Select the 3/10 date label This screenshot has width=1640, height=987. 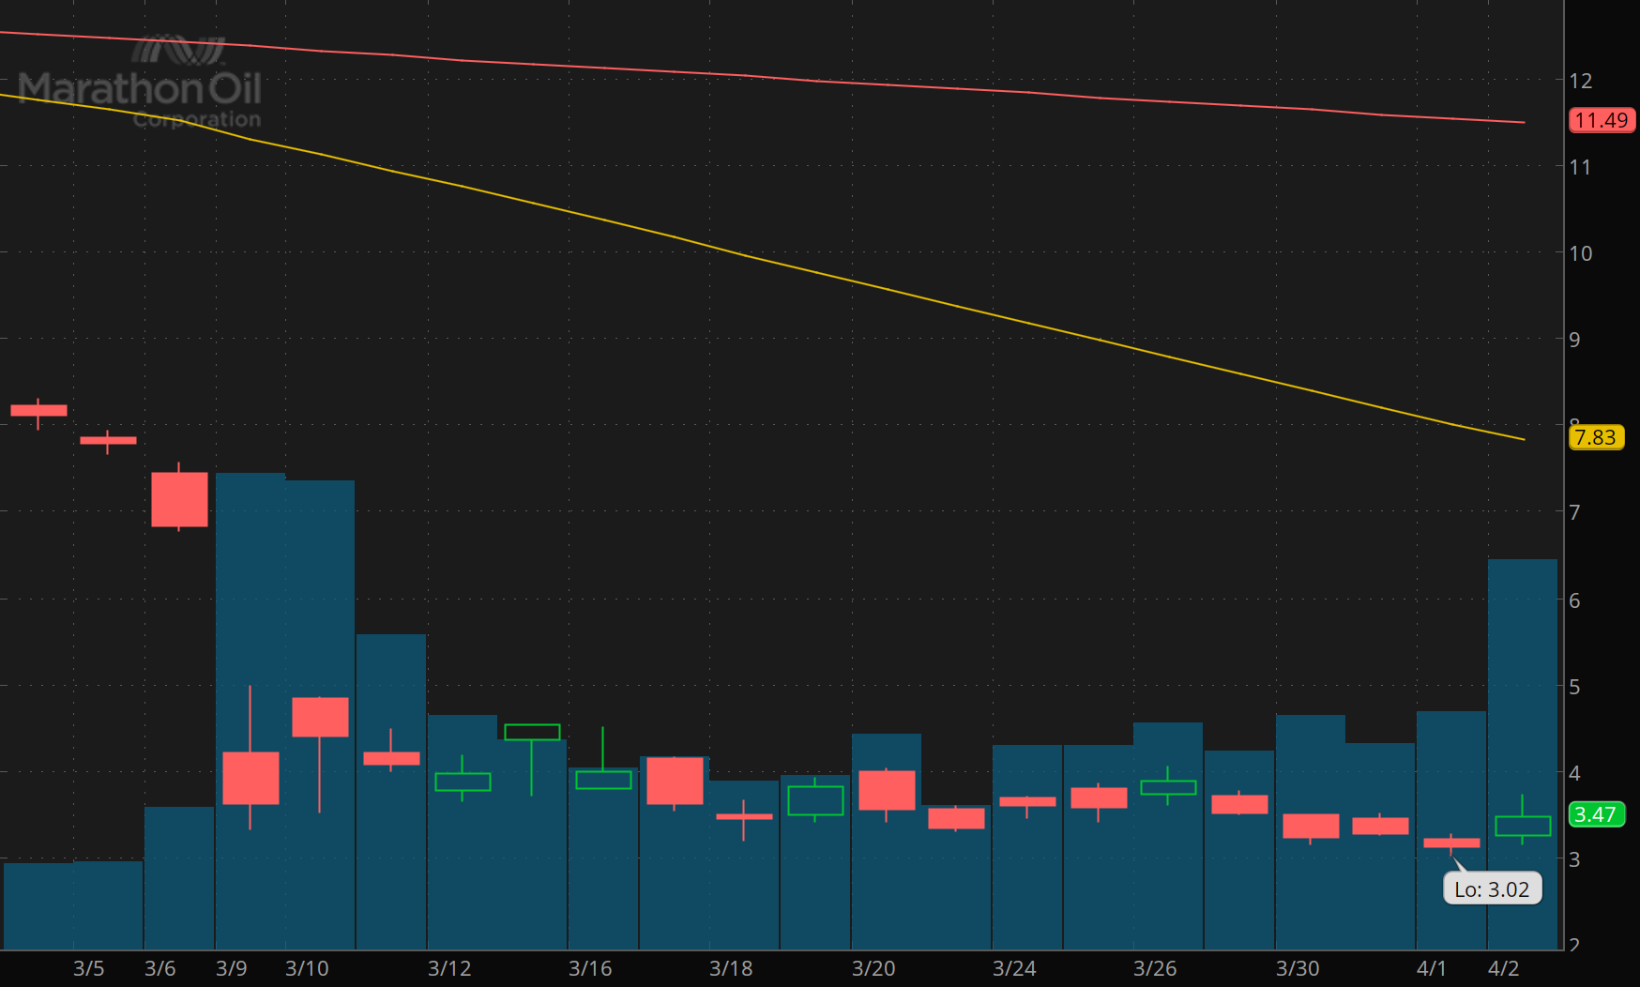(x=308, y=968)
